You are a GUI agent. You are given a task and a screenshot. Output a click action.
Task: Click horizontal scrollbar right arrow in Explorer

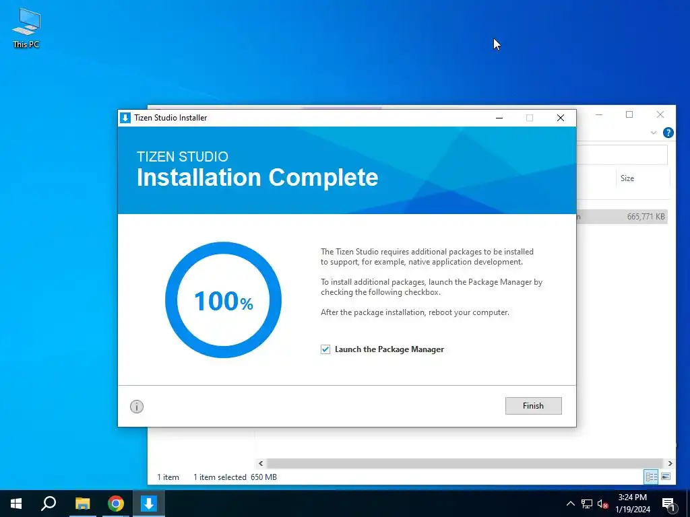670,463
